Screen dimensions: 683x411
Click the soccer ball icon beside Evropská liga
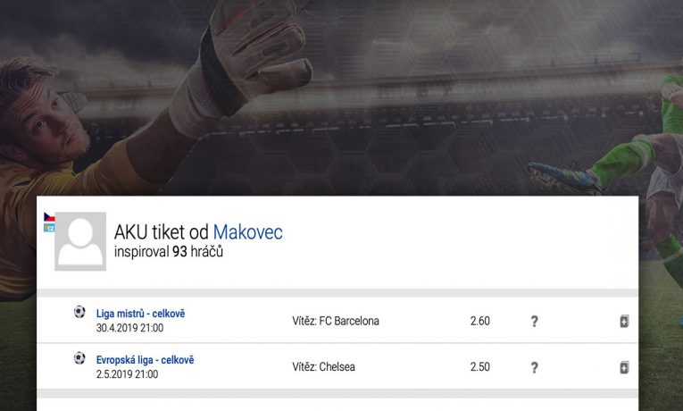[x=79, y=358]
